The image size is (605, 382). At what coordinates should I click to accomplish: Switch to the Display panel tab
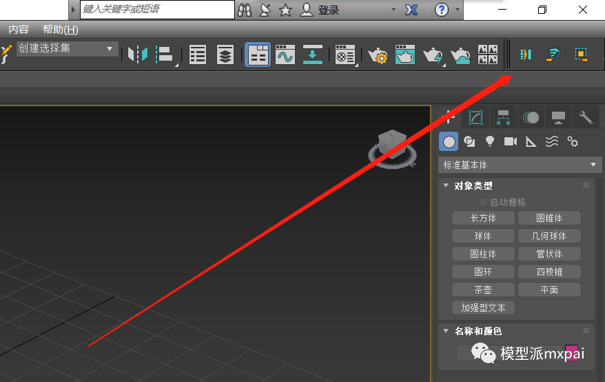(558, 117)
